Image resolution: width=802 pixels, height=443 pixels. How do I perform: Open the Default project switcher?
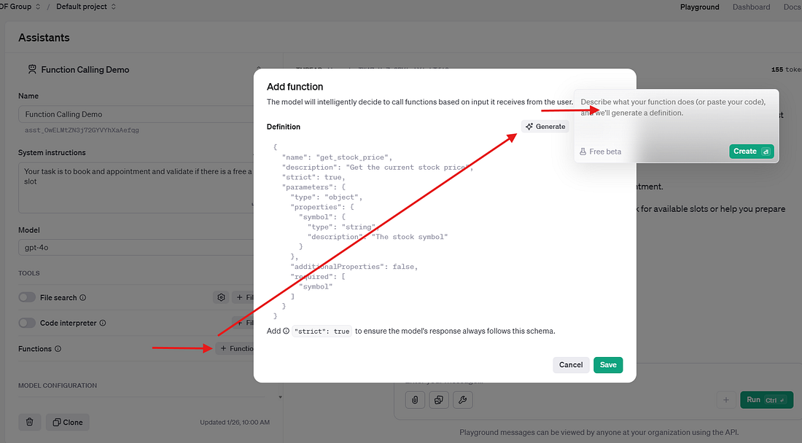click(x=86, y=7)
